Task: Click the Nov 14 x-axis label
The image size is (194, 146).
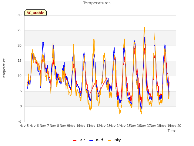Action: (x=115, y=126)
